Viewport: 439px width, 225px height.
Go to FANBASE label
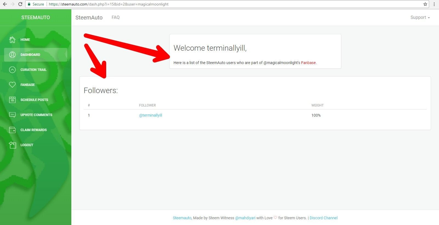tap(28, 85)
